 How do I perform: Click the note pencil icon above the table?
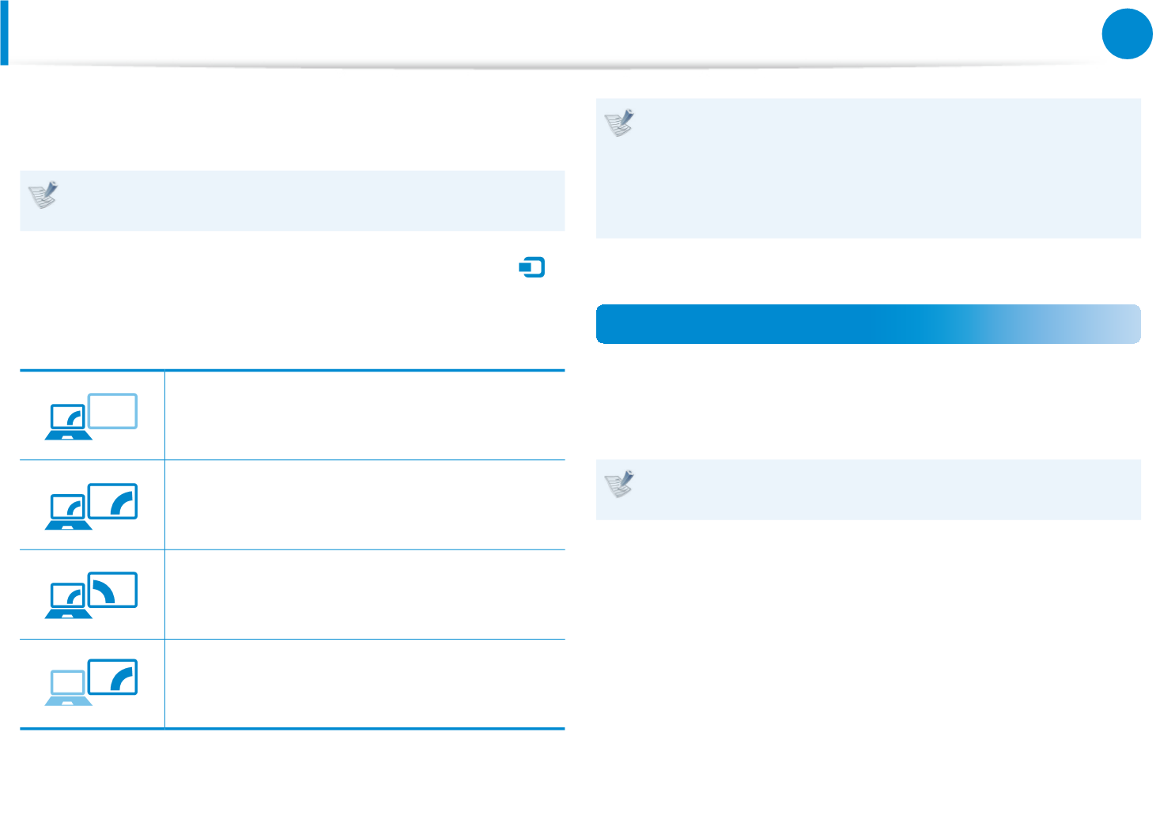click(x=43, y=194)
